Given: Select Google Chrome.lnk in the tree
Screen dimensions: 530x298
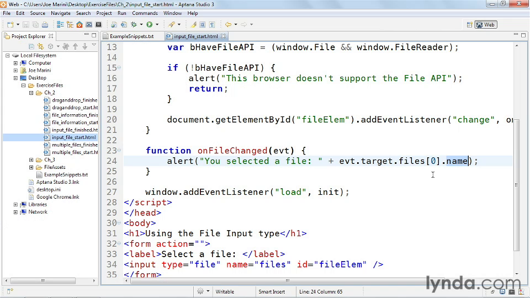Looking at the screenshot, I should pos(57,197).
